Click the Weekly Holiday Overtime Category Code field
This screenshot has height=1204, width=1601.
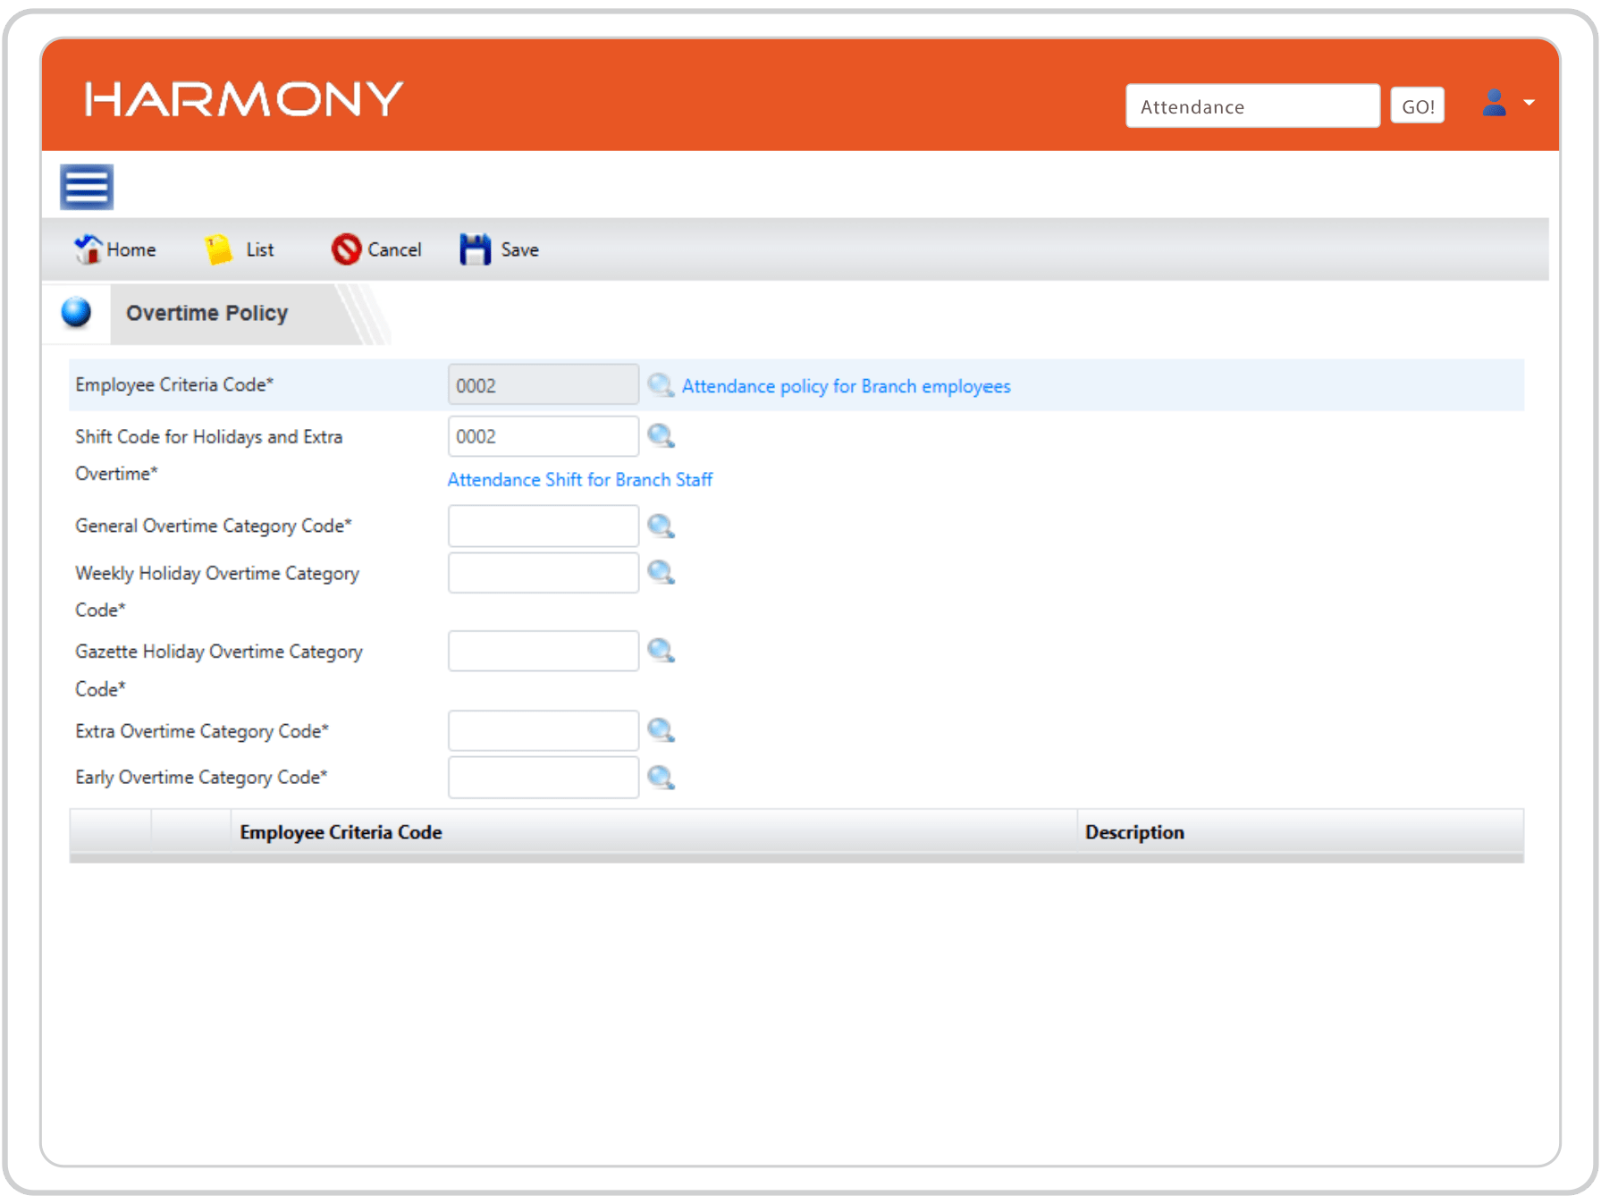pos(543,573)
